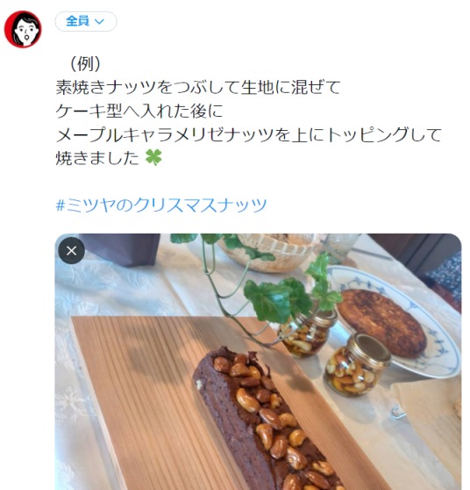Click the ケーキ型へ入れた後に text line
The image size is (470, 490).
pos(139,111)
